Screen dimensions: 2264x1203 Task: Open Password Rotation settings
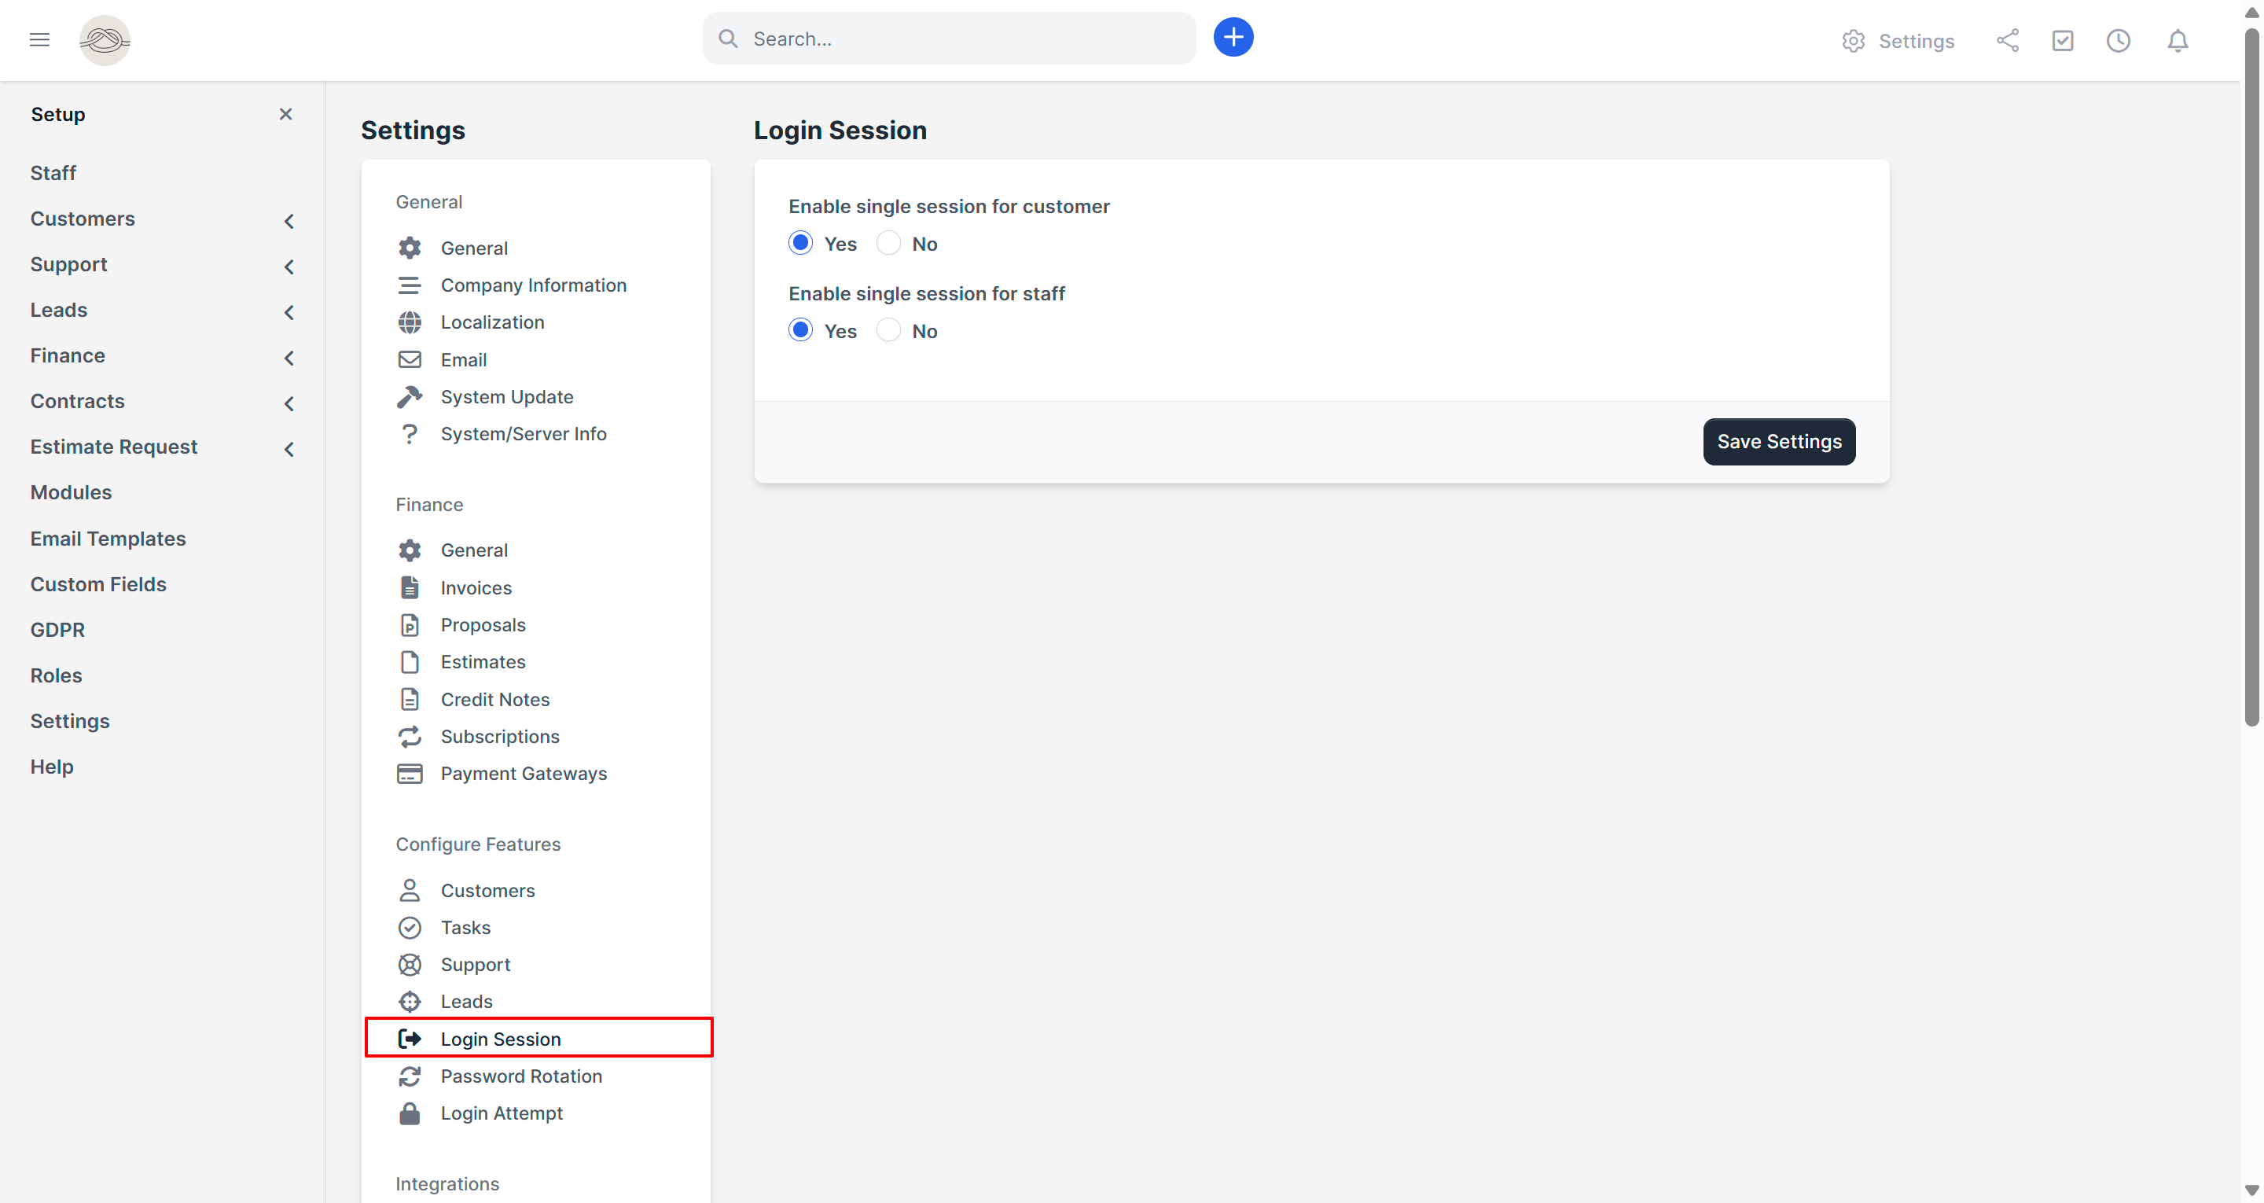click(520, 1076)
